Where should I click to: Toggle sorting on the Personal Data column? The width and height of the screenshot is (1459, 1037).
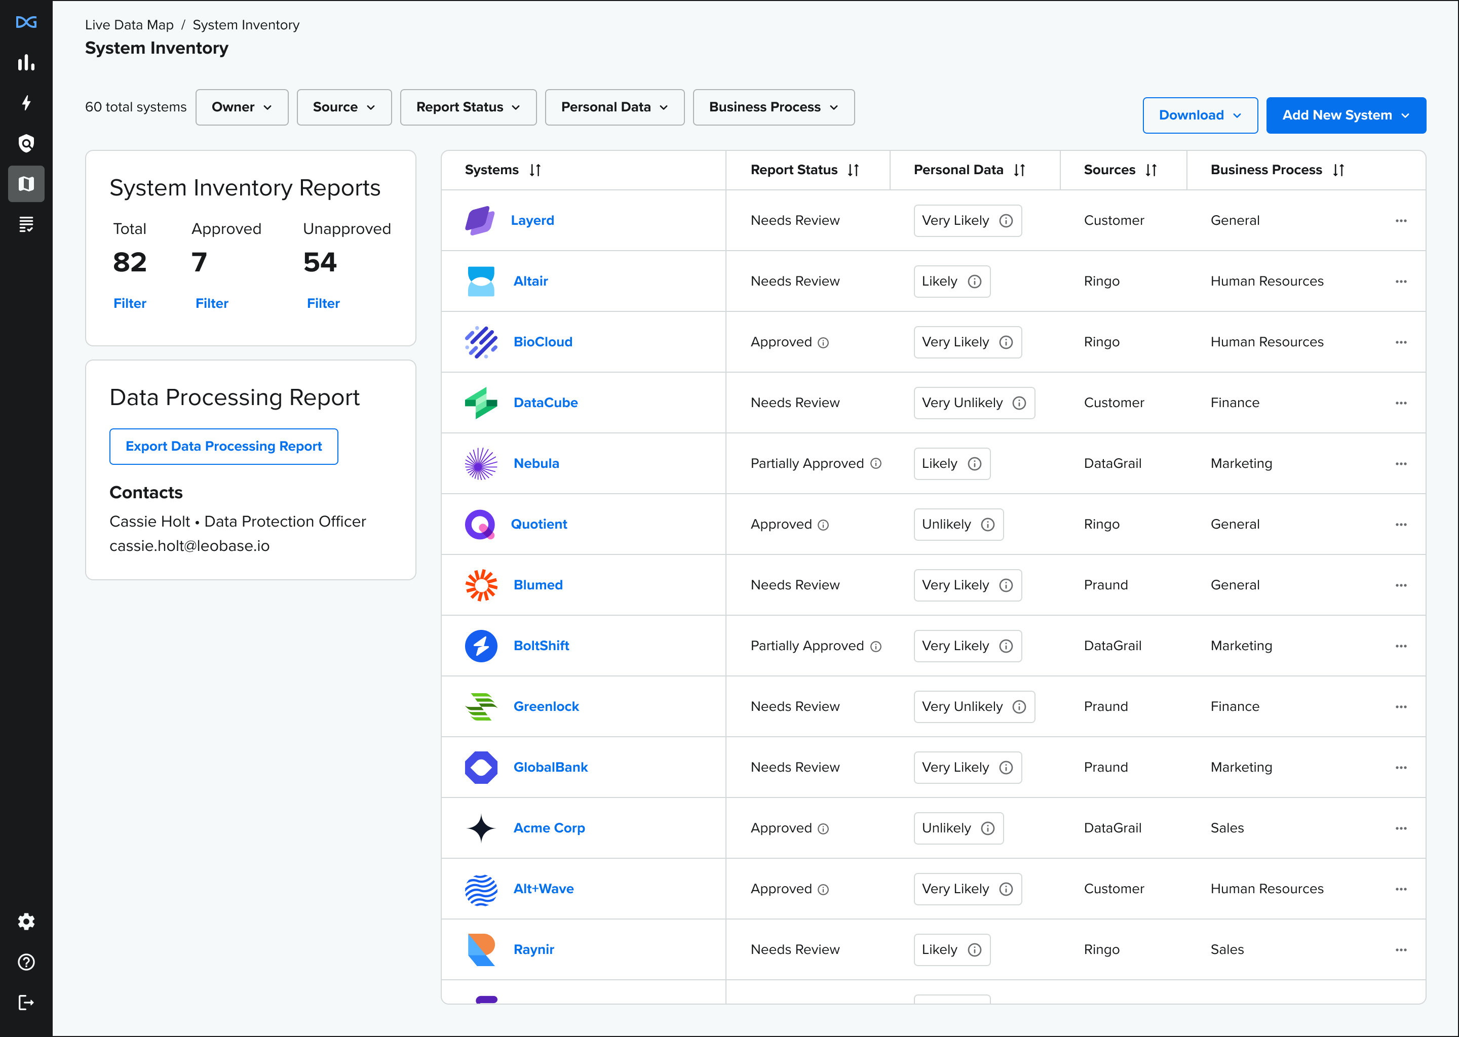coord(1019,170)
